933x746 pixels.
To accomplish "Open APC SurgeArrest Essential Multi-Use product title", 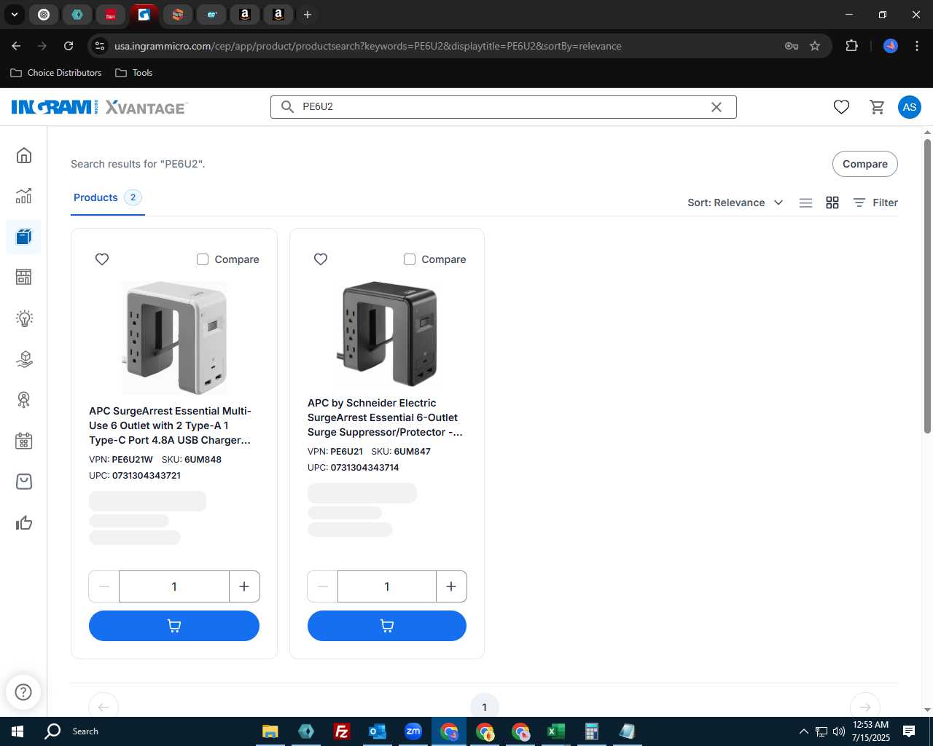I will click(x=170, y=425).
